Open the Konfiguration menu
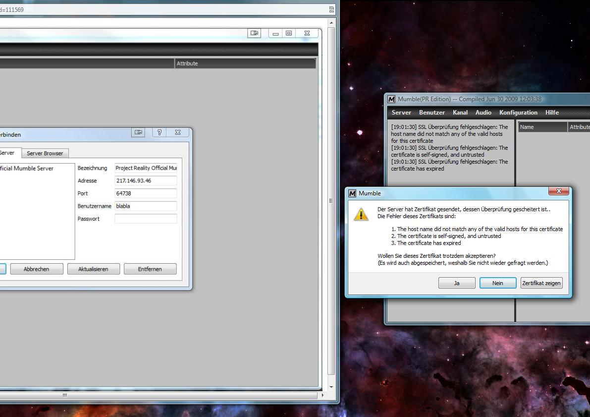The height and width of the screenshot is (417, 590). [518, 112]
